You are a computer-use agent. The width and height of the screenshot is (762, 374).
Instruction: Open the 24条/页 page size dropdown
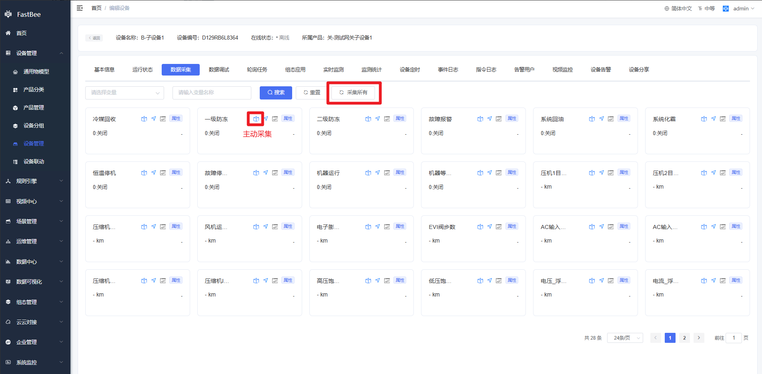[x=625, y=338]
